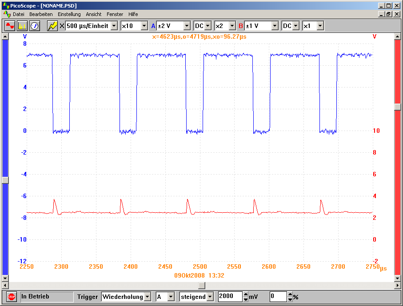This screenshot has width=403, height=306.
Task: Click the 2500 time axis label
Action: point(200,266)
